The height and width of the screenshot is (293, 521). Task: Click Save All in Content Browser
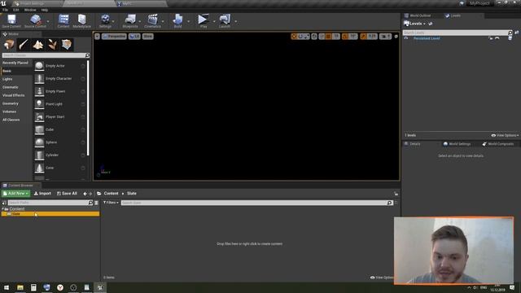pos(67,194)
